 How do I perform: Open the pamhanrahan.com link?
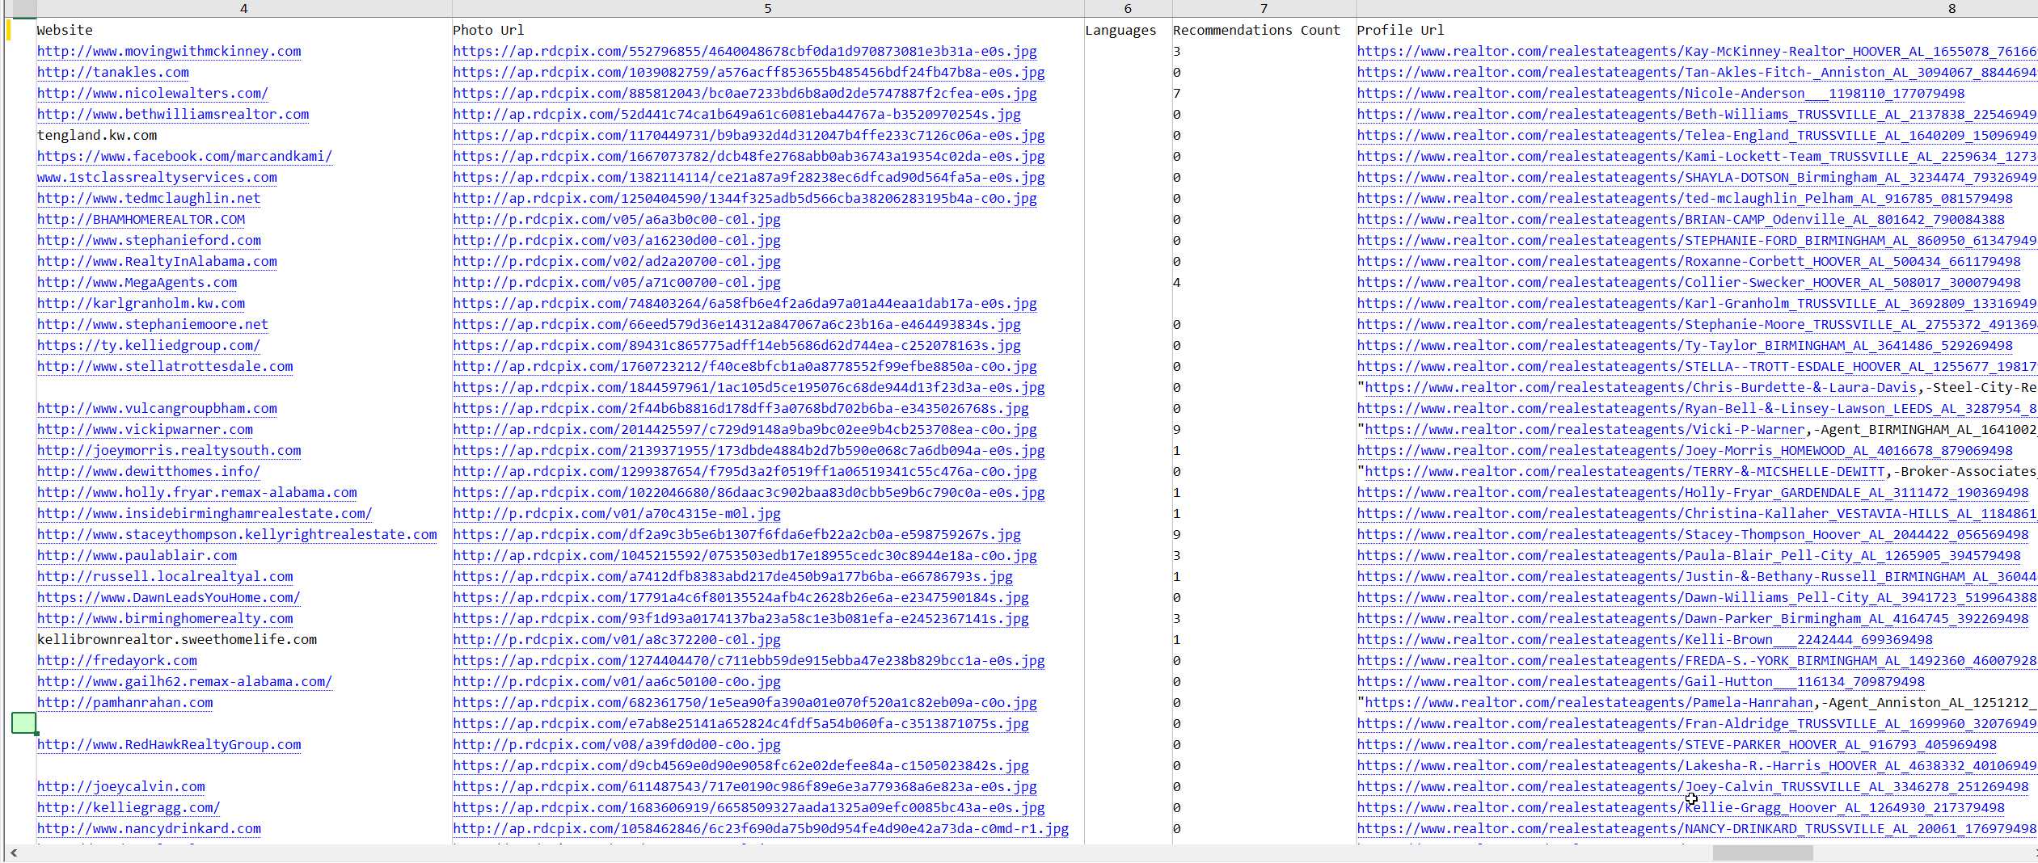coord(125,702)
